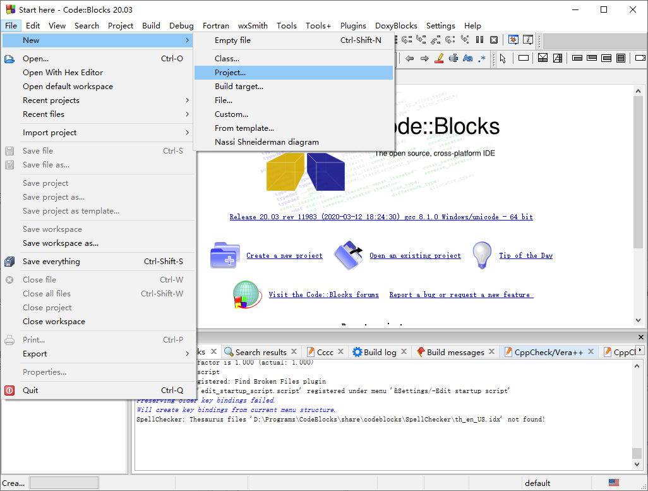Click the Jump forward arrow icon
The height and width of the screenshot is (491, 648).
tap(424, 58)
